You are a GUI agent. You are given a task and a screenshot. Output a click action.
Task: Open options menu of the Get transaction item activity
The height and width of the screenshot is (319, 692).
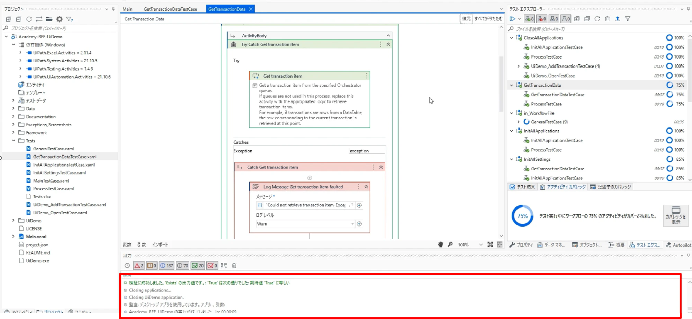tap(367, 76)
